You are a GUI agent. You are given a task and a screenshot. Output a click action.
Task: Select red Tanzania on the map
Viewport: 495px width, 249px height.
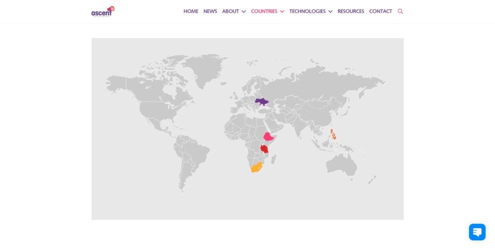(x=264, y=148)
